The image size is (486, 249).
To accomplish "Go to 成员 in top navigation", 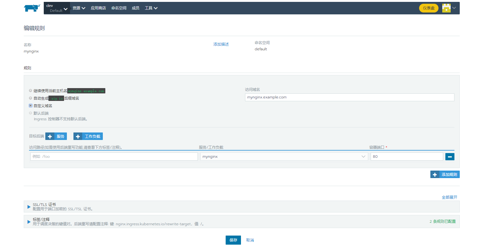I will (135, 8).
